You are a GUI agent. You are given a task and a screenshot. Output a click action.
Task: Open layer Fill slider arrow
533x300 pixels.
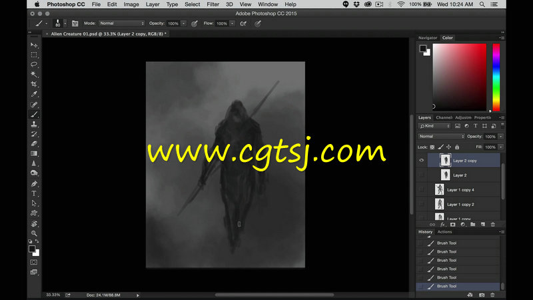tap(501, 147)
